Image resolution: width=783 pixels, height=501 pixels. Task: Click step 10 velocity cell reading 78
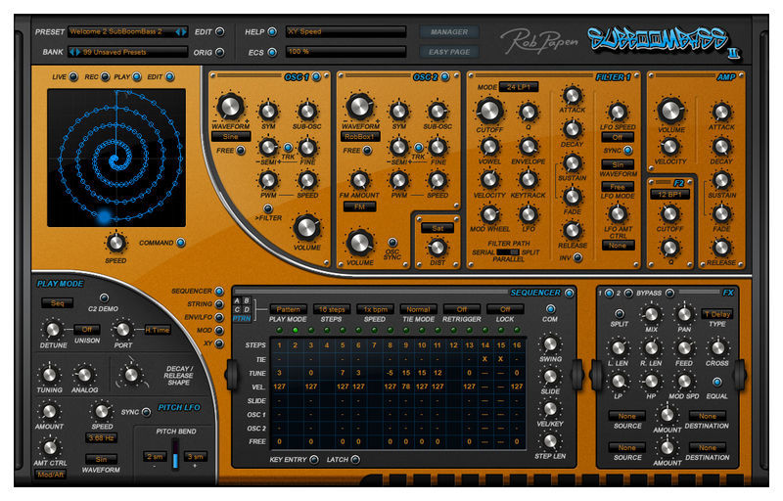406,387
